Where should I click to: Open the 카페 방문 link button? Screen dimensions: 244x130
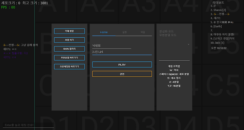pos(69,31)
